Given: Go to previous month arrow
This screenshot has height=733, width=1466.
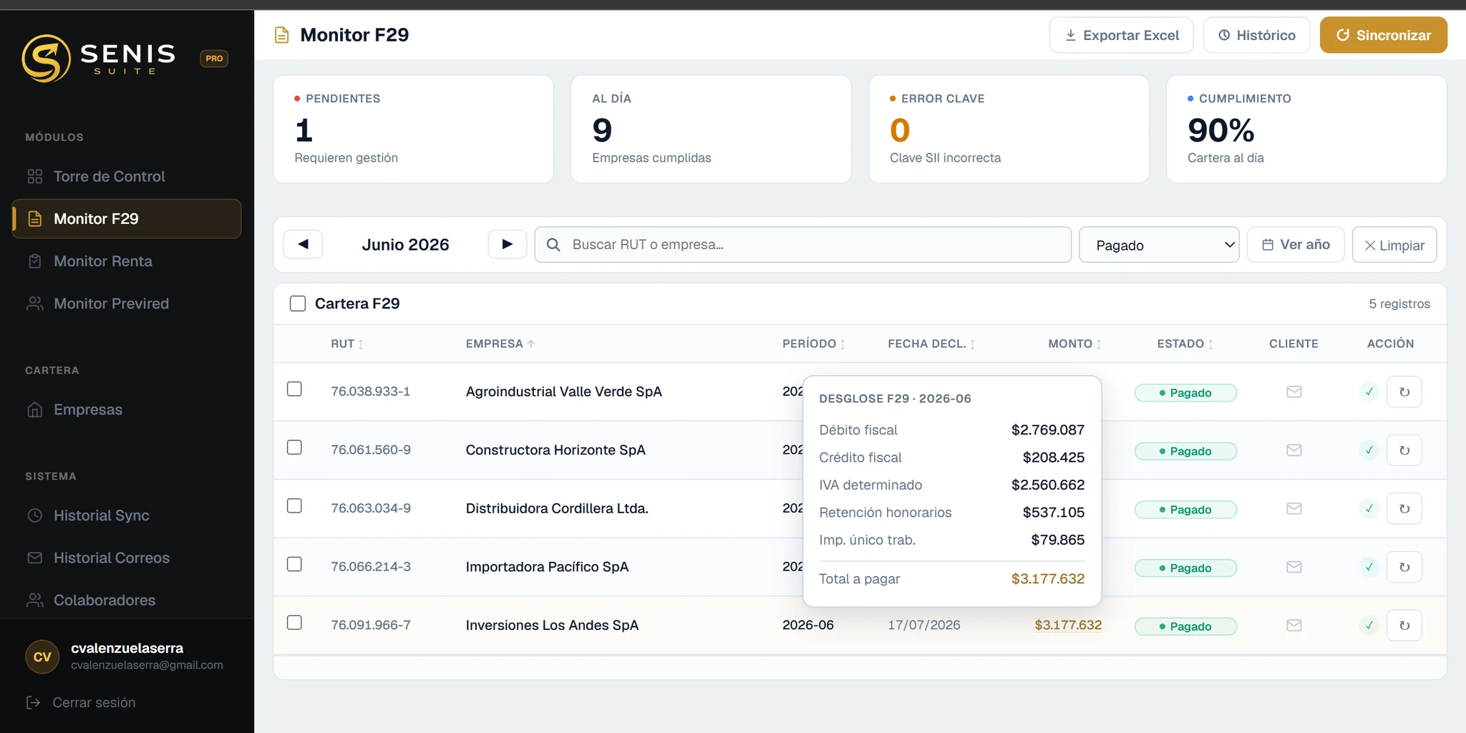Looking at the screenshot, I should (303, 244).
